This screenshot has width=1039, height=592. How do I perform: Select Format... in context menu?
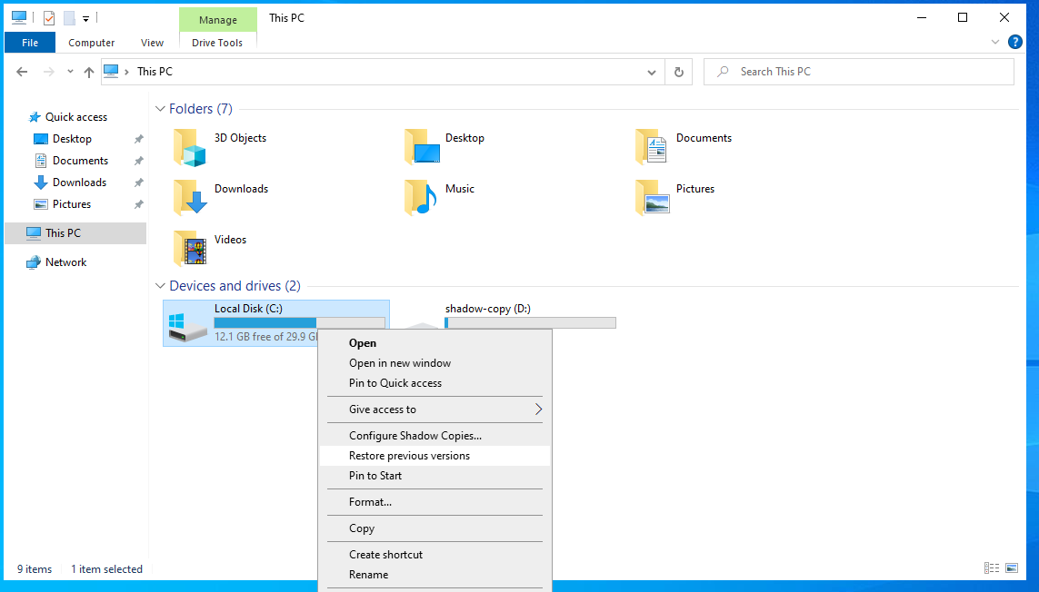point(435,502)
